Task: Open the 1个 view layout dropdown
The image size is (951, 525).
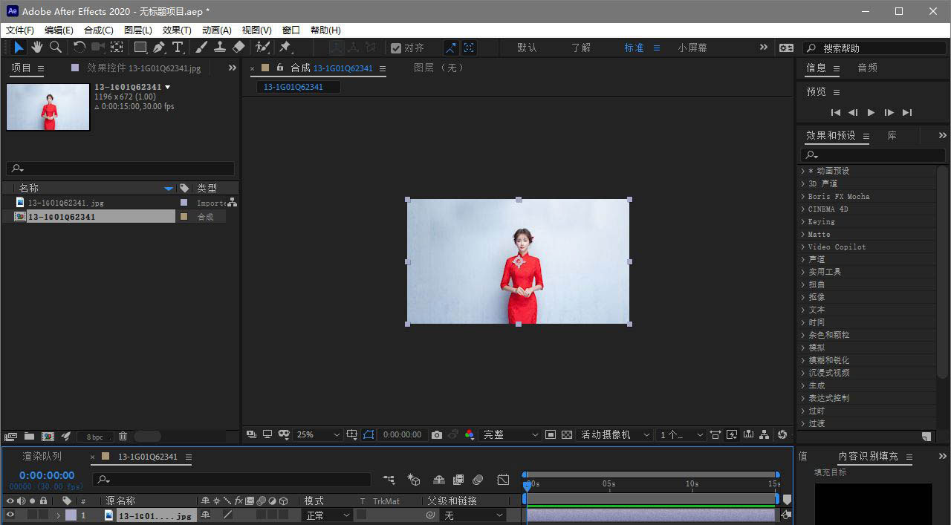Action: [x=681, y=434]
